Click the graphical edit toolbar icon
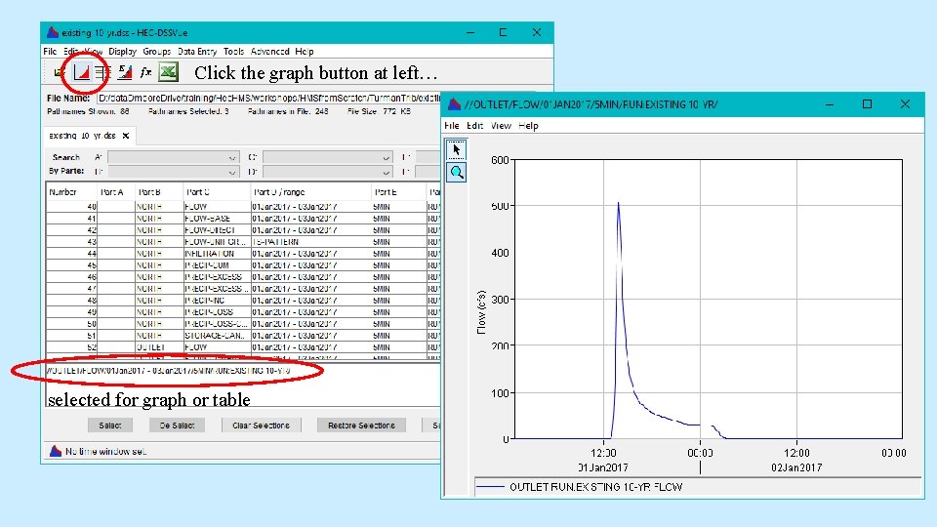This screenshot has width=937, height=527. (x=124, y=72)
